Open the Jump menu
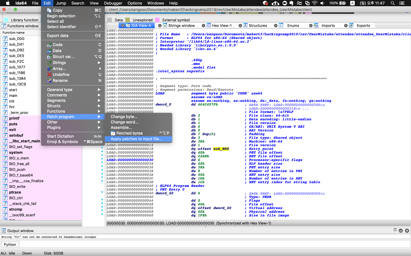The image size is (411, 256). [61, 3]
